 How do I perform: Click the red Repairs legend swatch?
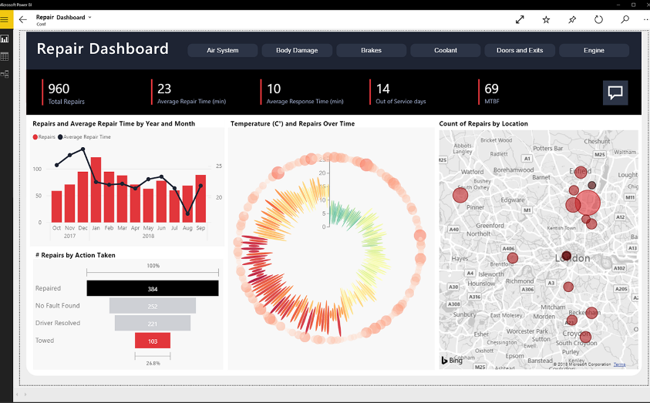35,137
